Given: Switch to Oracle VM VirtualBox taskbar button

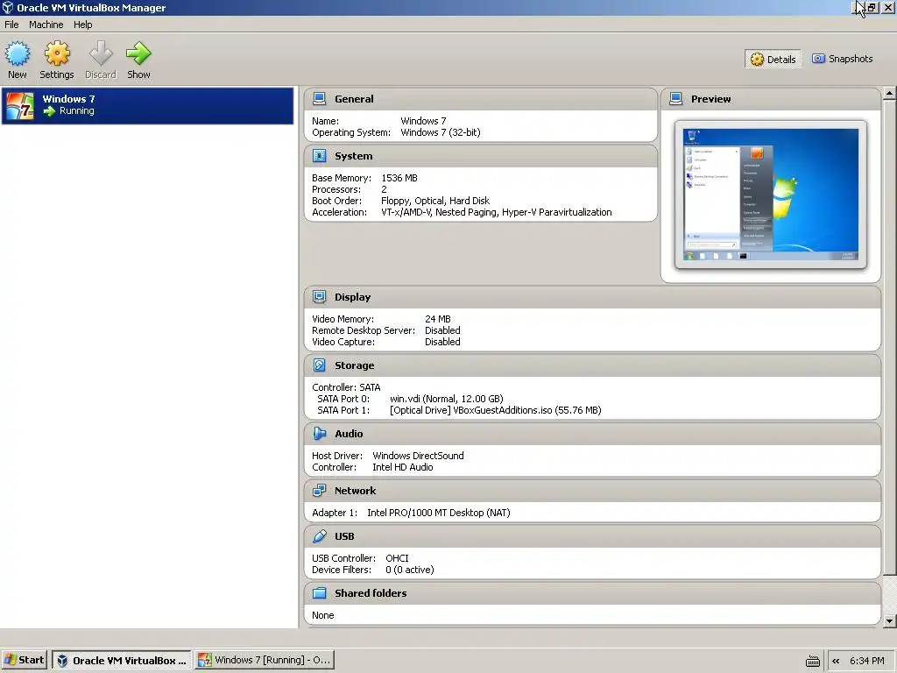Looking at the screenshot, I should tap(123, 661).
